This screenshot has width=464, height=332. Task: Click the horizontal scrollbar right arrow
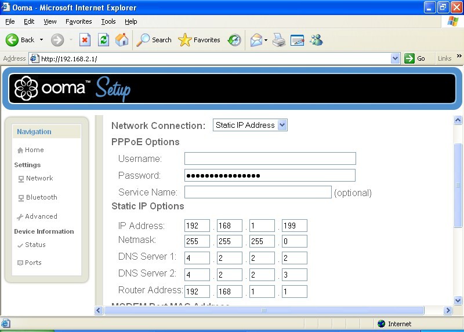(x=448, y=310)
